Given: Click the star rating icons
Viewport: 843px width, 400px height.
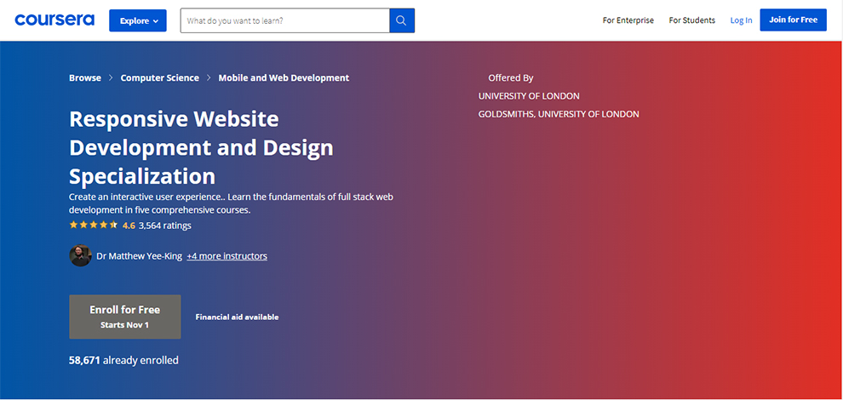Looking at the screenshot, I should point(93,226).
